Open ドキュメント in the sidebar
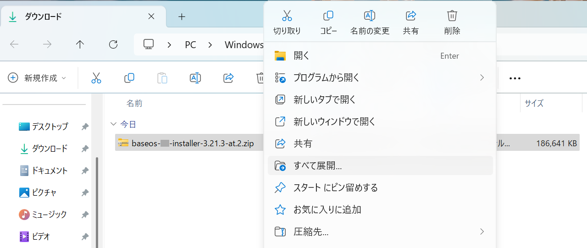Image resolution: width=587 pixels, height=248 pixels. coord(49,171)
